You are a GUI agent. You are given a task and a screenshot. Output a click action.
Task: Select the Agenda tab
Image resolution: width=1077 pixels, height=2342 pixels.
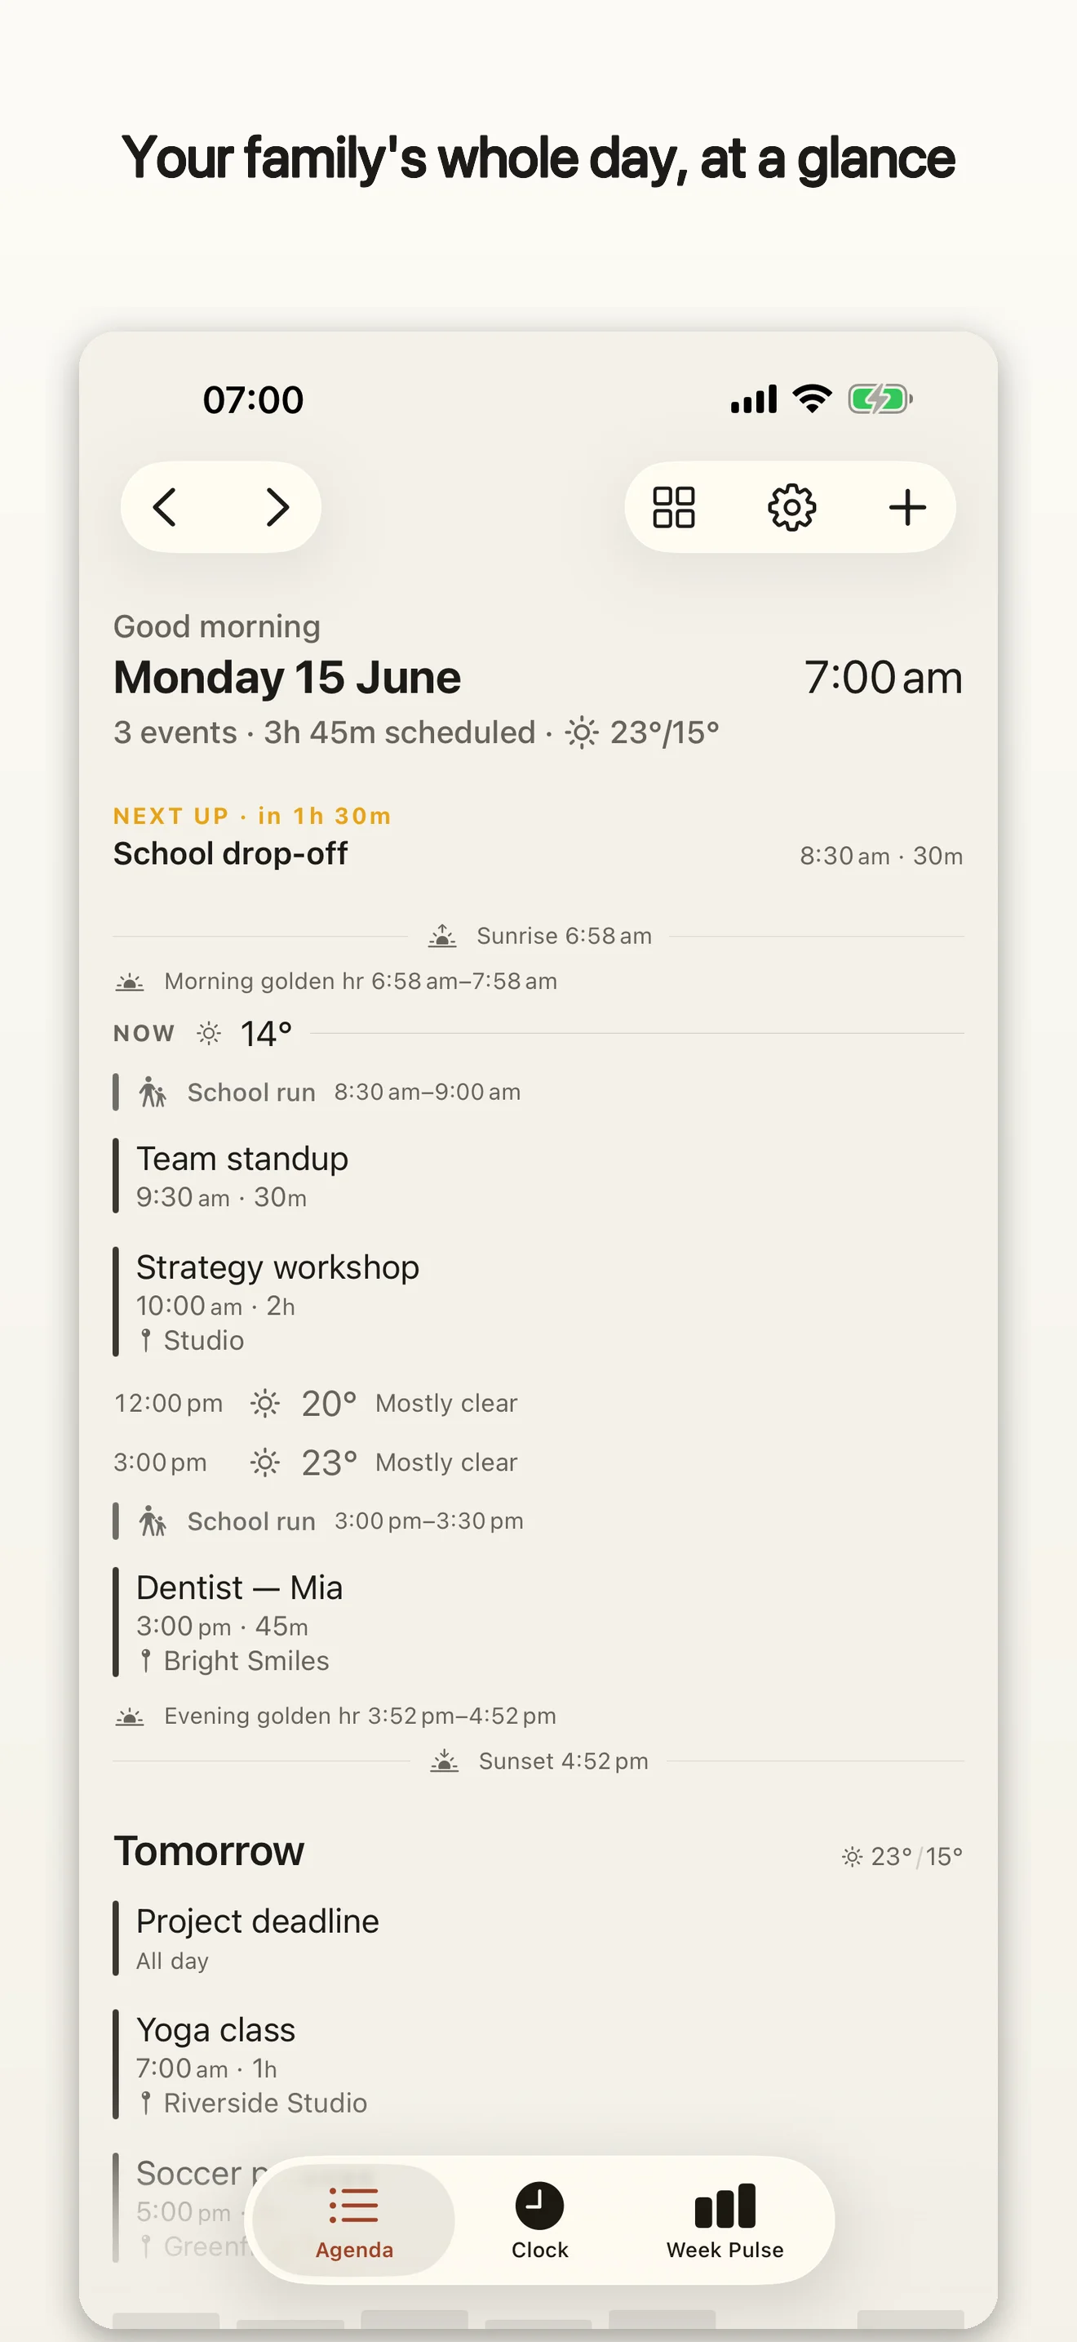[x=354, y=2220]
